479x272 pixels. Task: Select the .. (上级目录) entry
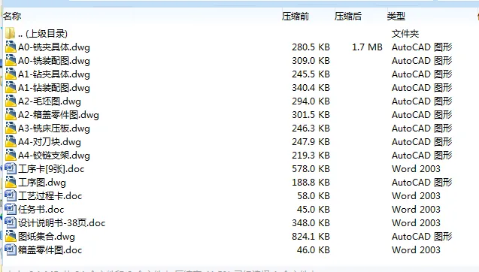42,34
